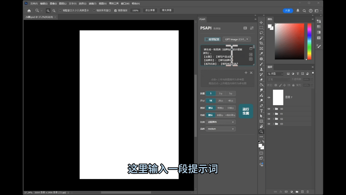The image size is (346, 195).
Task: Click the PSAPI play video icon
Action: (x=245, y=28)
